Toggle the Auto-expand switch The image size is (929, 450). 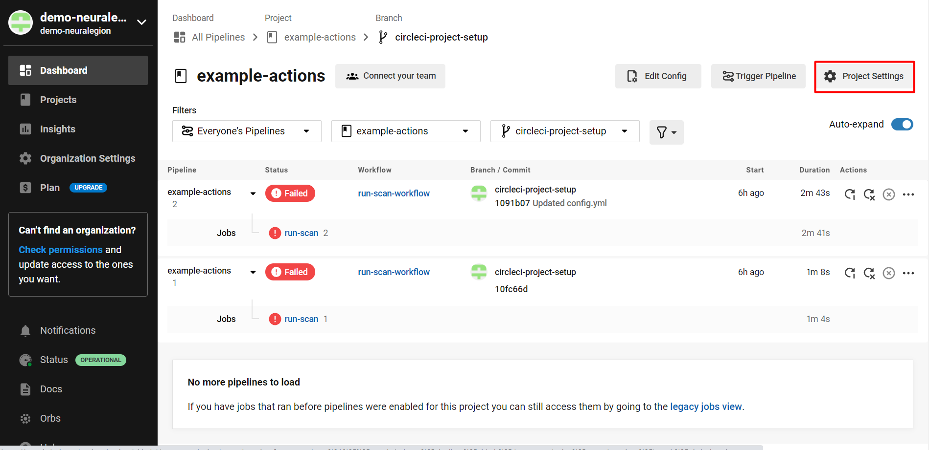pyautogui.click(x=902, y=125)
